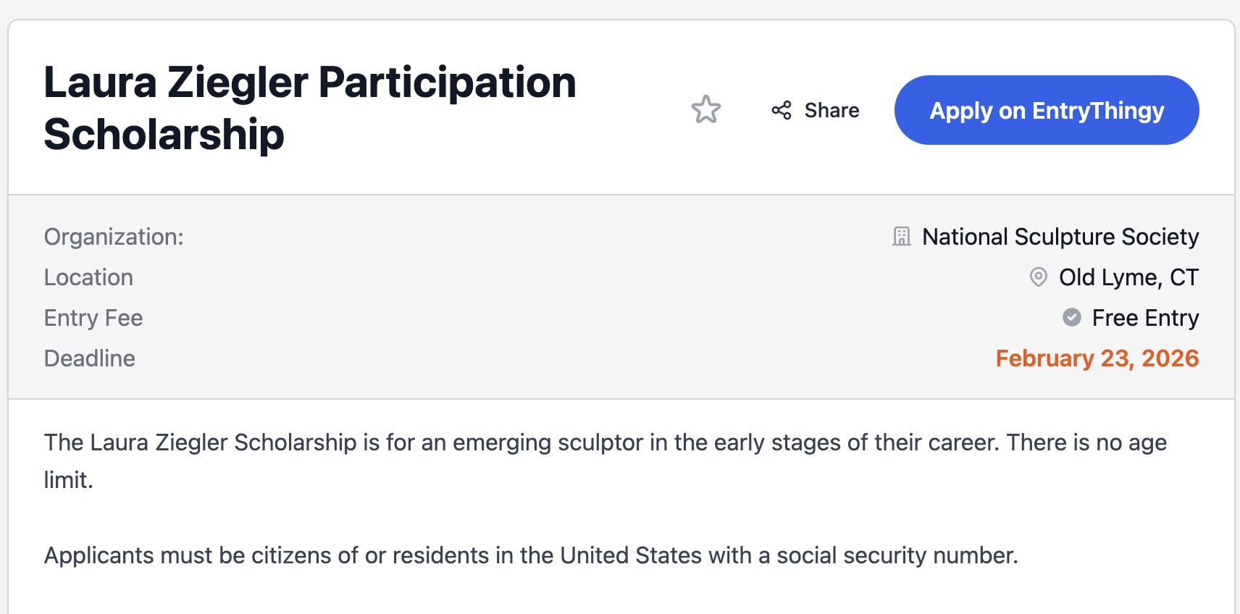Click the word limit. in the description
The width and height of the screenshot is (1240, 614).
pos(69,480)
